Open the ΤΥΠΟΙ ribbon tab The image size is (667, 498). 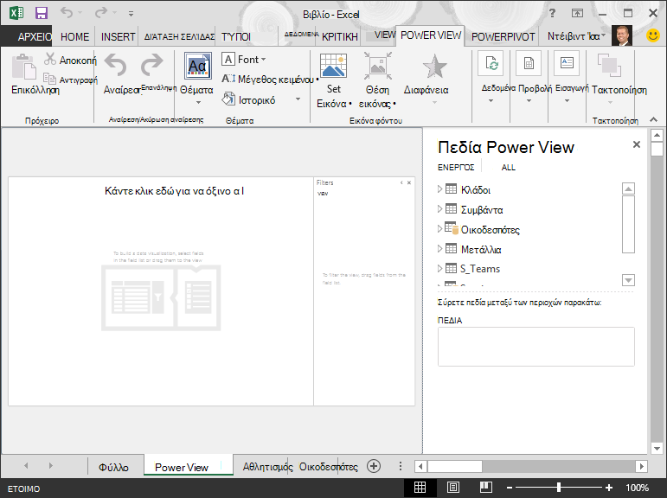pos(235,37)
